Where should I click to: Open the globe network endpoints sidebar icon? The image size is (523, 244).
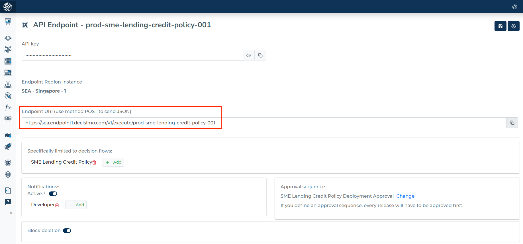pyautogui.click(x=8, y=163)
